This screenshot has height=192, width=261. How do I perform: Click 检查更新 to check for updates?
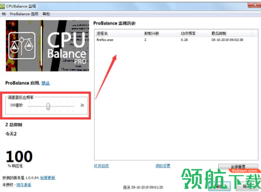48,178
